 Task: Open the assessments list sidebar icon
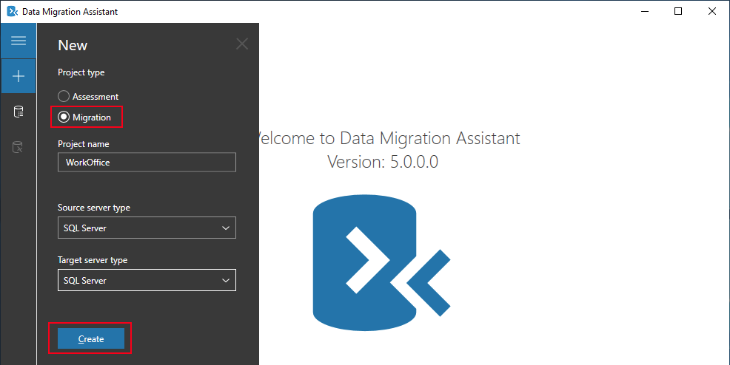click(19, 112)
